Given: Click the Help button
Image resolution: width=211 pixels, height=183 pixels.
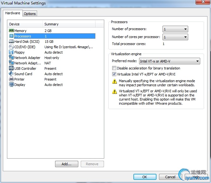Looking at the screenshot, I should coord(196,177).
